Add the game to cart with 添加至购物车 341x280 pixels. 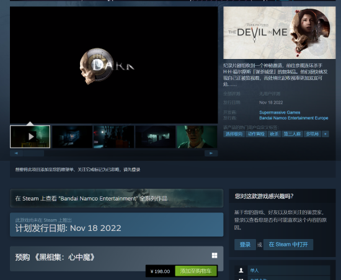(x=196, y=271)
